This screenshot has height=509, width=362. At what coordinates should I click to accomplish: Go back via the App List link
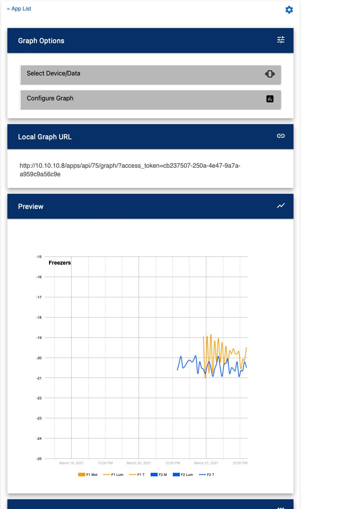(x=19, y=9)
